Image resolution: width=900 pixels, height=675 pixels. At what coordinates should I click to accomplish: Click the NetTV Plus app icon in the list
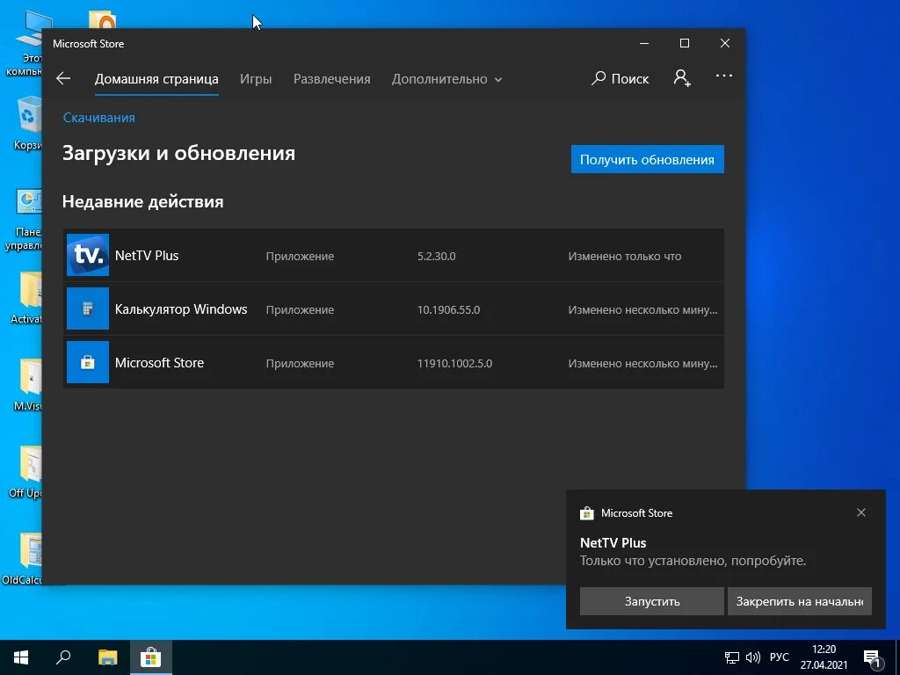[87, 255]
